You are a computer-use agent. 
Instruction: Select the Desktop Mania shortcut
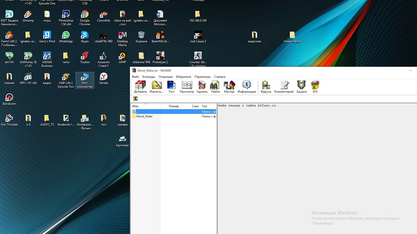[122, 39]
